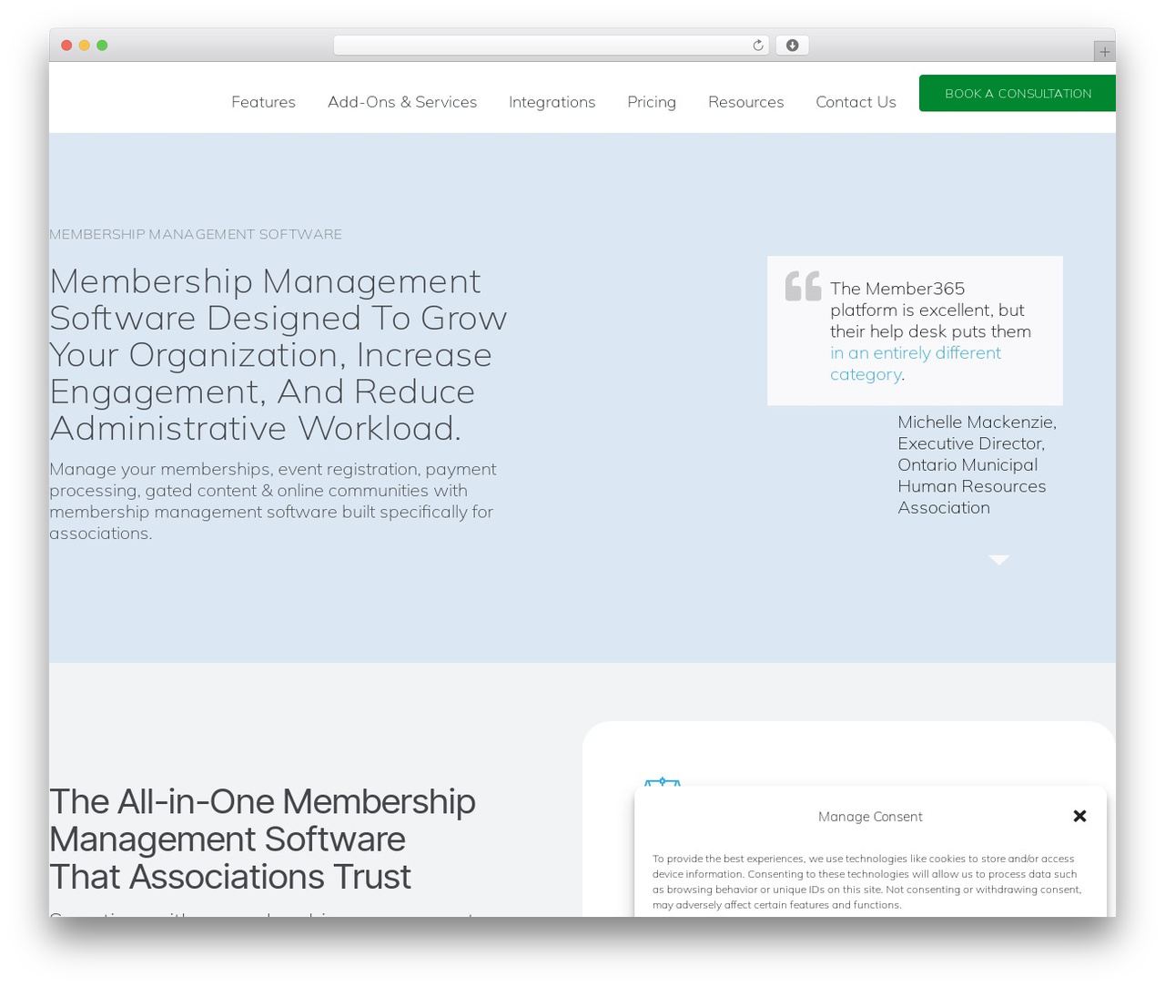Click the cookie consent description text

(866, 881)
